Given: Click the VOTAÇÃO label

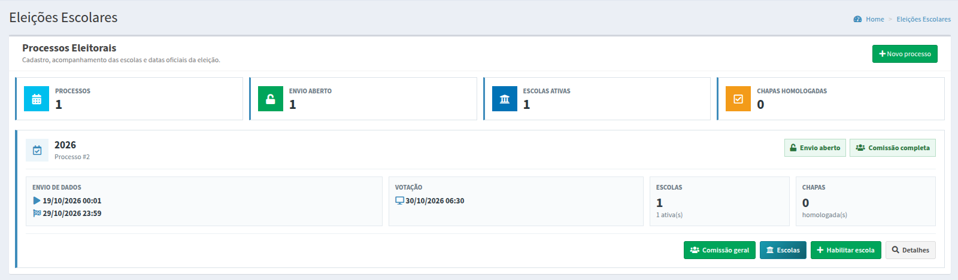Looking at the screenshot, I should [x=408, y=187].
